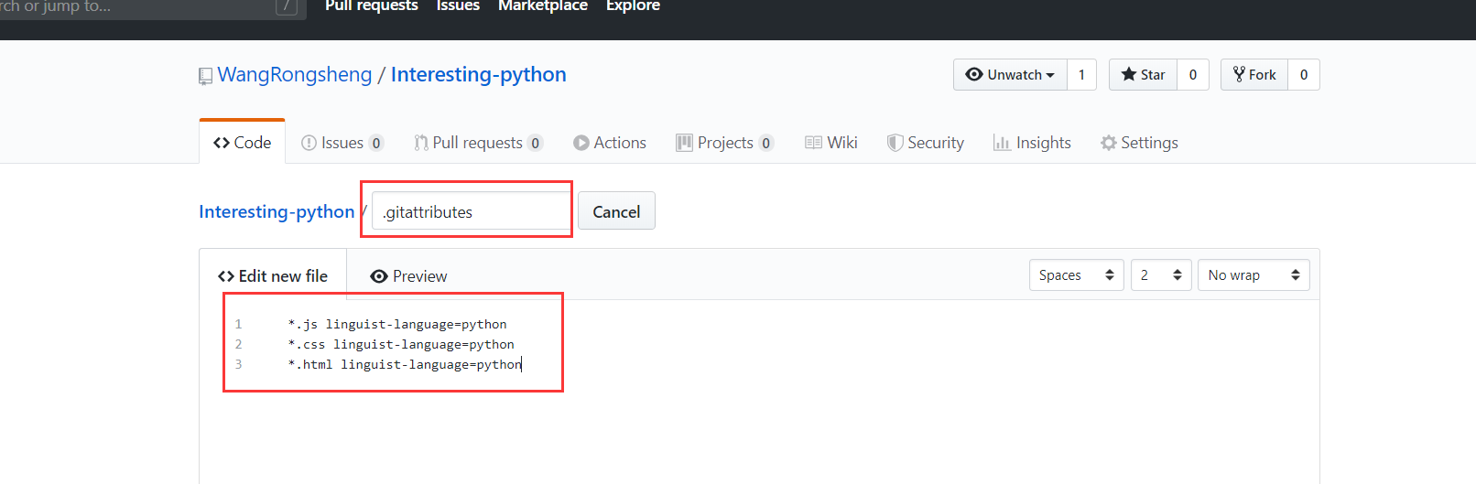The image size is (1476, 484).
Task: Open the Pull requests repository tab
Action: point(477,143)
